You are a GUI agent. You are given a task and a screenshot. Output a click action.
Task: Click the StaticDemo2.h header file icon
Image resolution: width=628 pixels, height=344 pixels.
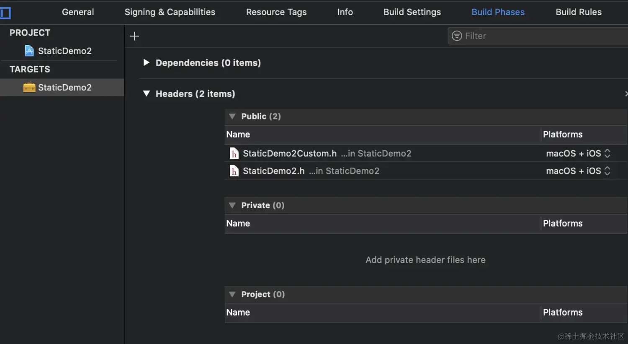point(234,171)
